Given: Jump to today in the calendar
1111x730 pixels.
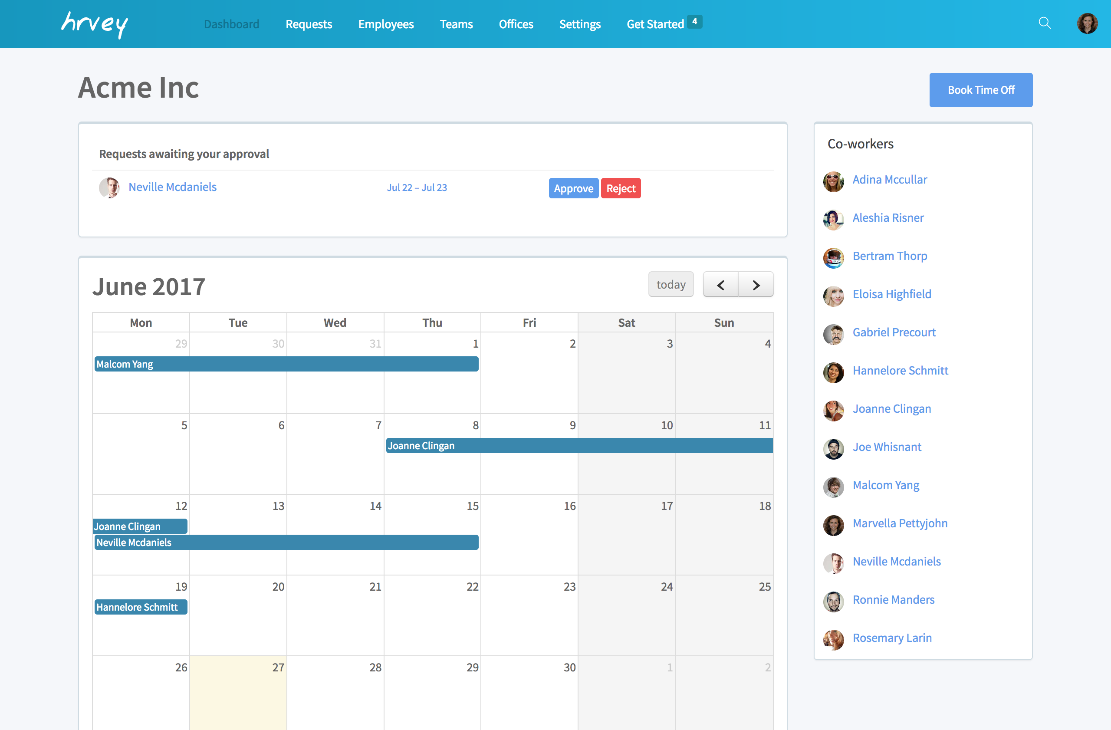Looking at the screenshot, I should (x=671, y=285).
